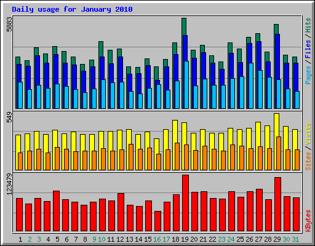315x246 pixels.
Task: Click the yellow visits bar for day 1
Action: [x=18, y=143]
